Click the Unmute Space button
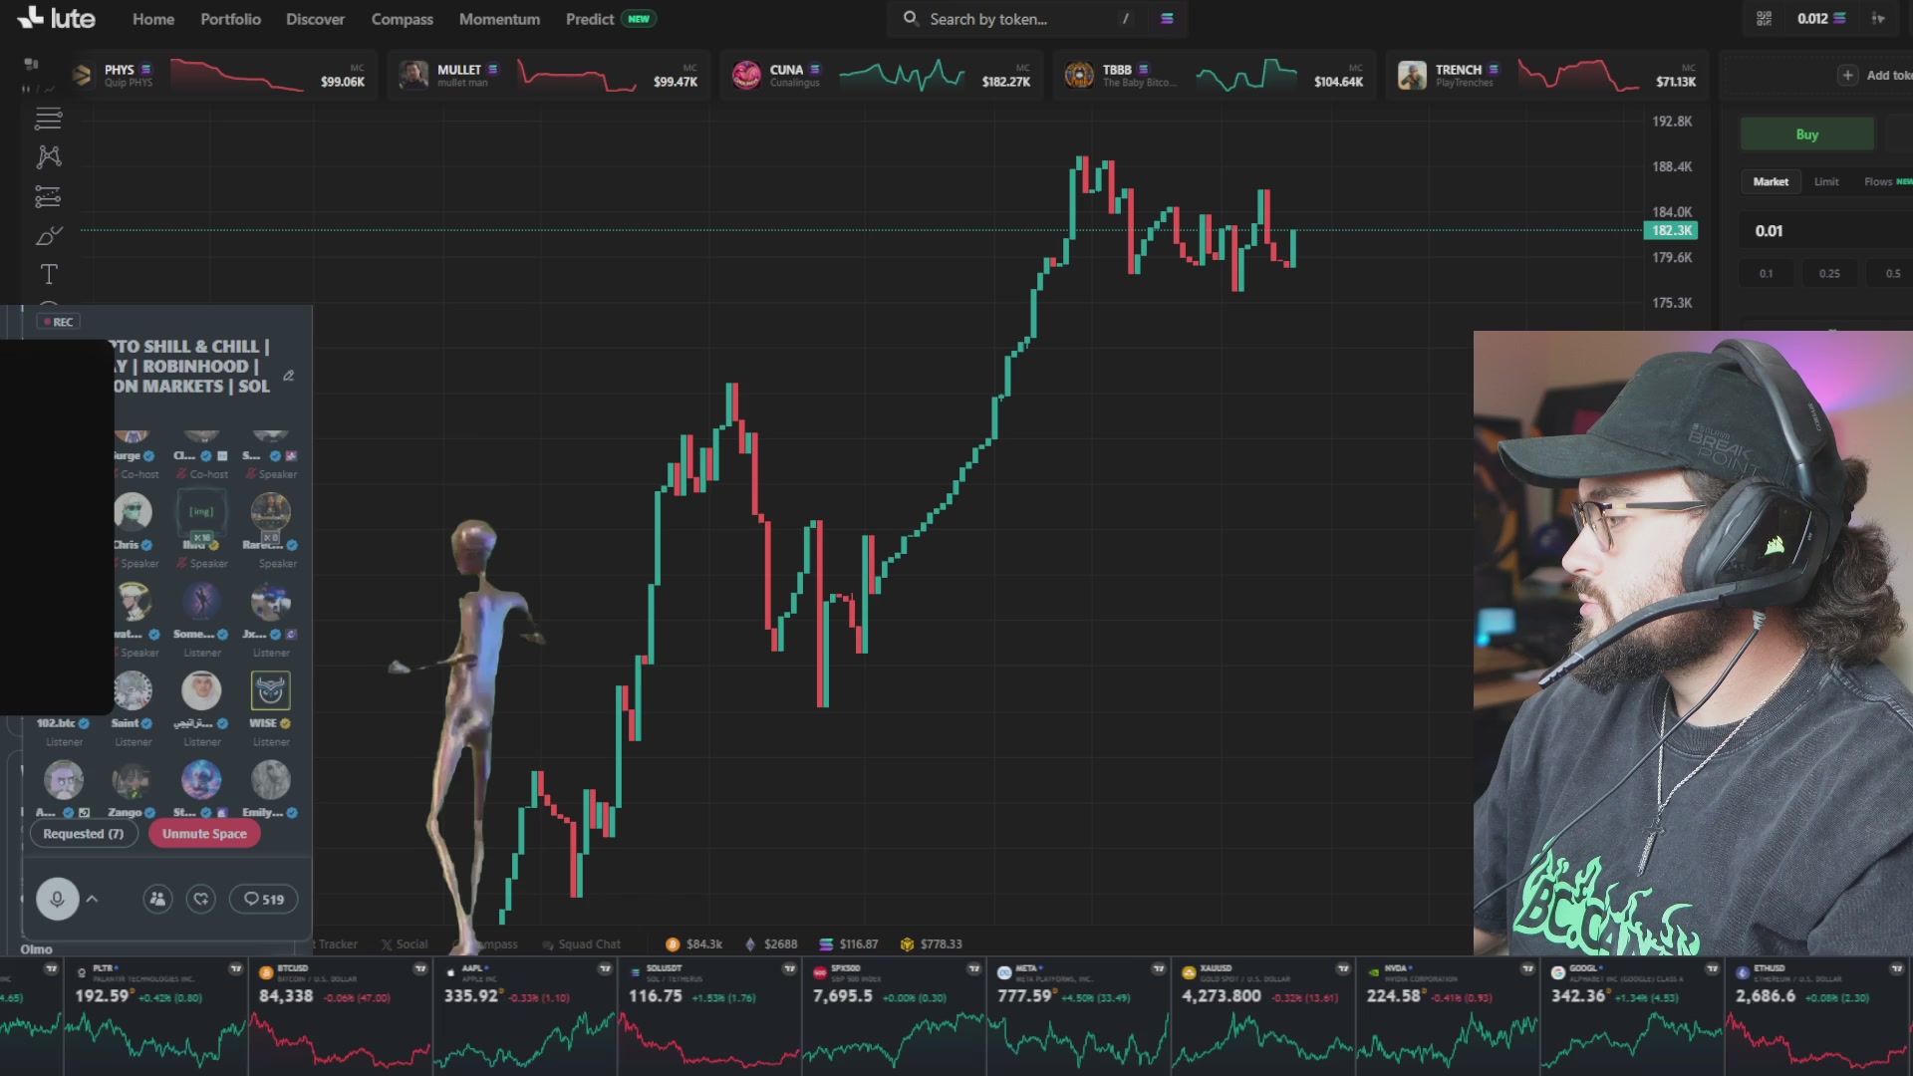 pos(204,834)
